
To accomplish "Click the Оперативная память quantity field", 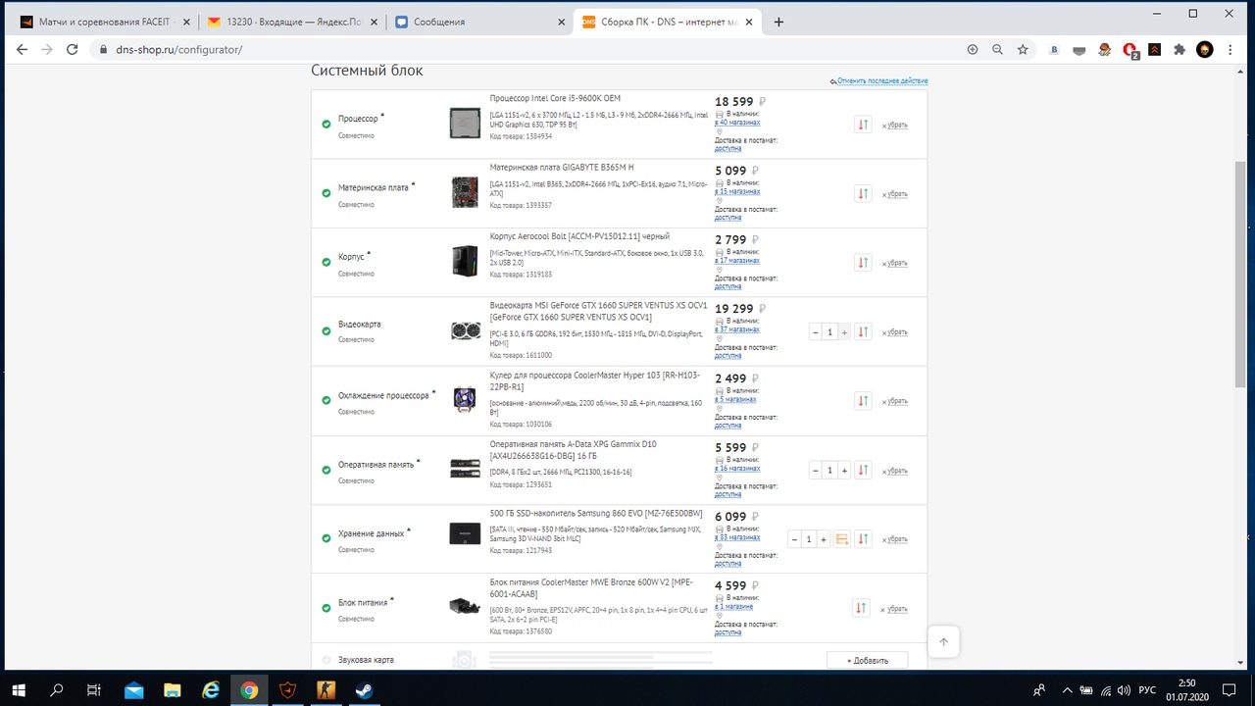I will click(829, 471).
